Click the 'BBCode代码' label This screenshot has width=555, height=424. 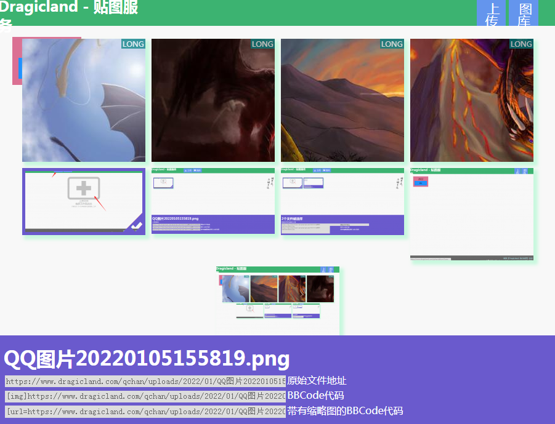[316, 395]
